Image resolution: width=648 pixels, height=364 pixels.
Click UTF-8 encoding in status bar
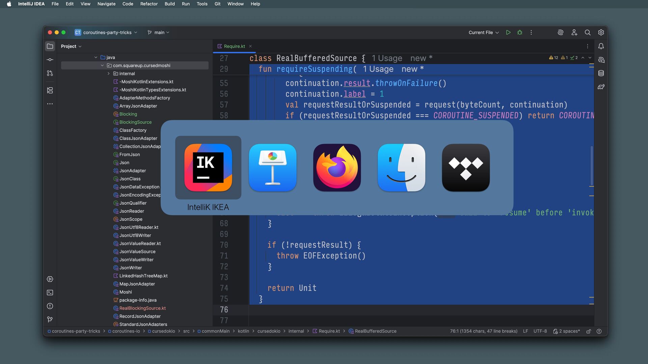click(x=540, y=331)
